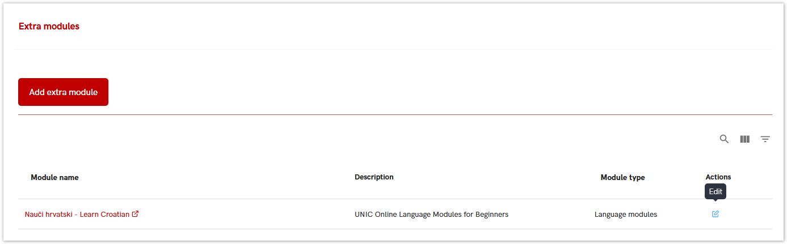Image resolution: width=787 pixels, height=244 pixels.
Task: Open the filter list icon
Action: click(765, 139)
